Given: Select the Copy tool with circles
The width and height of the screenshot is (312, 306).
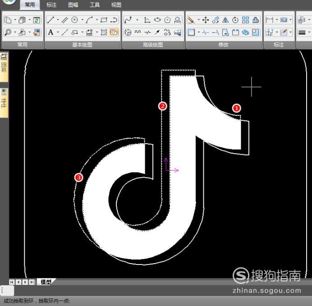Looking at the screenshot, I should point(216,20).
